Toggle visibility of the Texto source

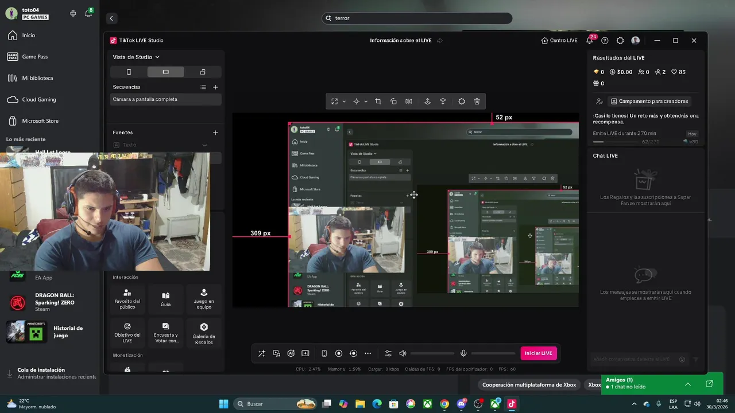(x=204, y=145)
